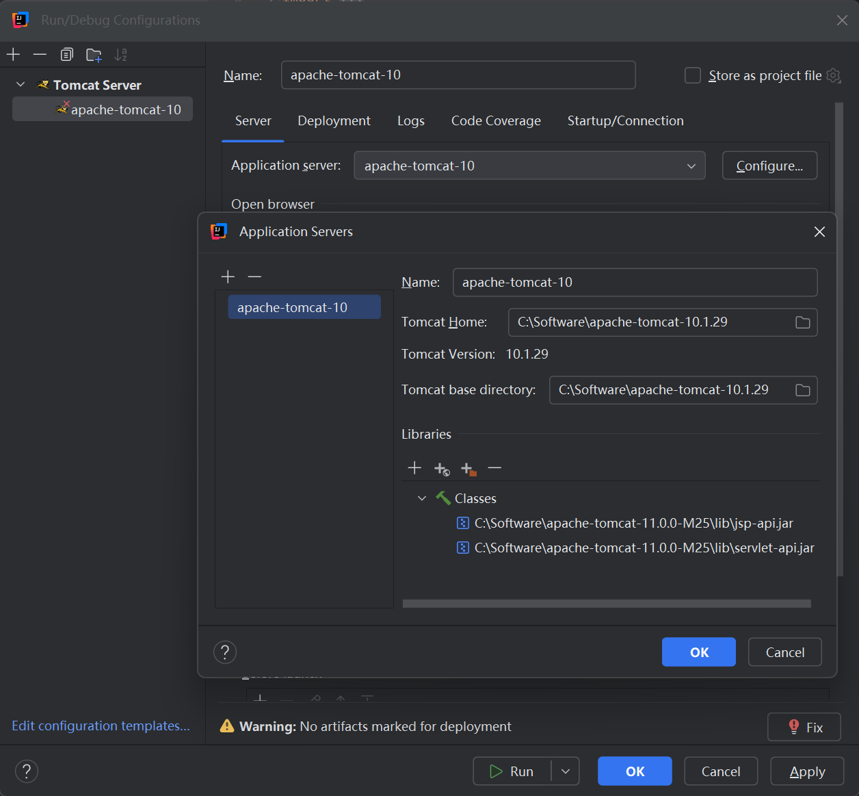859x796 pixels.
Task: Copy the selected run configuration
Action: click(x=66, y=55)
